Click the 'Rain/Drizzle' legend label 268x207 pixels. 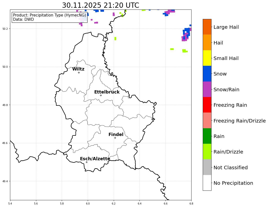[228, 152]
